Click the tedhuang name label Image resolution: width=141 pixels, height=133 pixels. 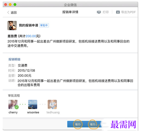tap(53, 112)
